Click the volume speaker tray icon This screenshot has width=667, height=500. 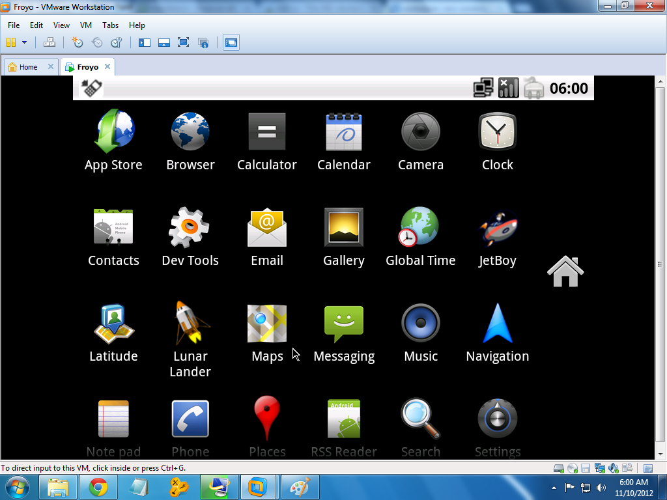click(601, 488)
